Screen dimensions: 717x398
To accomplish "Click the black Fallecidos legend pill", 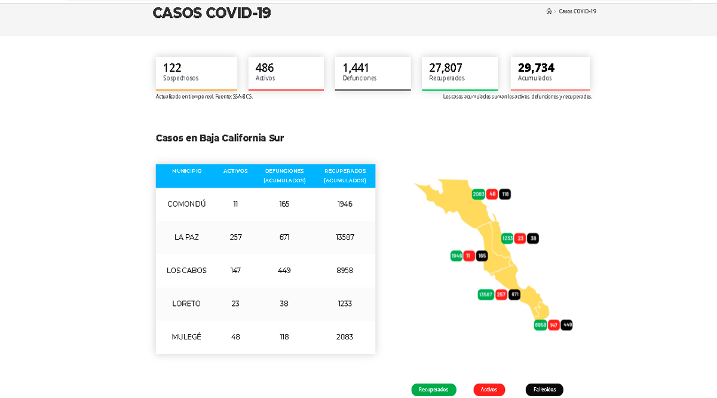I will [x=544, y=390].
